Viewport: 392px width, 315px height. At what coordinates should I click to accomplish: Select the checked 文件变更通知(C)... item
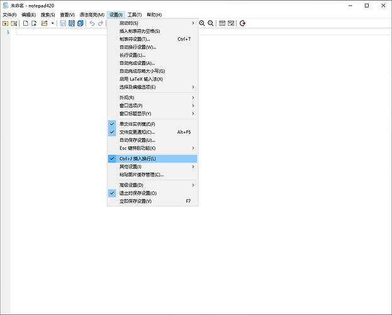point(152,132)
